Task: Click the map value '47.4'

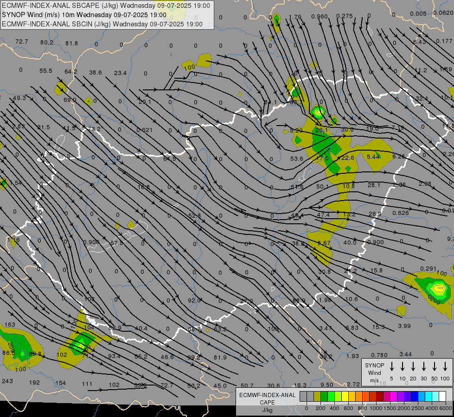Action: [323, 215]
